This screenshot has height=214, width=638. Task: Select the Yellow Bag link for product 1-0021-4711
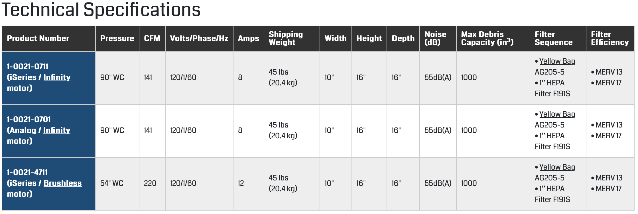pyautogui.click(x=557, y=167)
